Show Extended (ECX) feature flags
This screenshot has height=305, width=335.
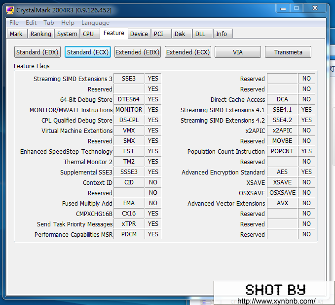coord(188,52)
